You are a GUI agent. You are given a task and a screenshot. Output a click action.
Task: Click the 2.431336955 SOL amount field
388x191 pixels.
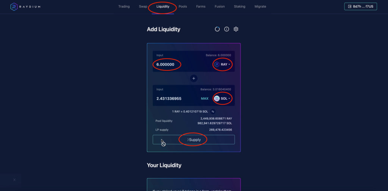tap(177, 99)
